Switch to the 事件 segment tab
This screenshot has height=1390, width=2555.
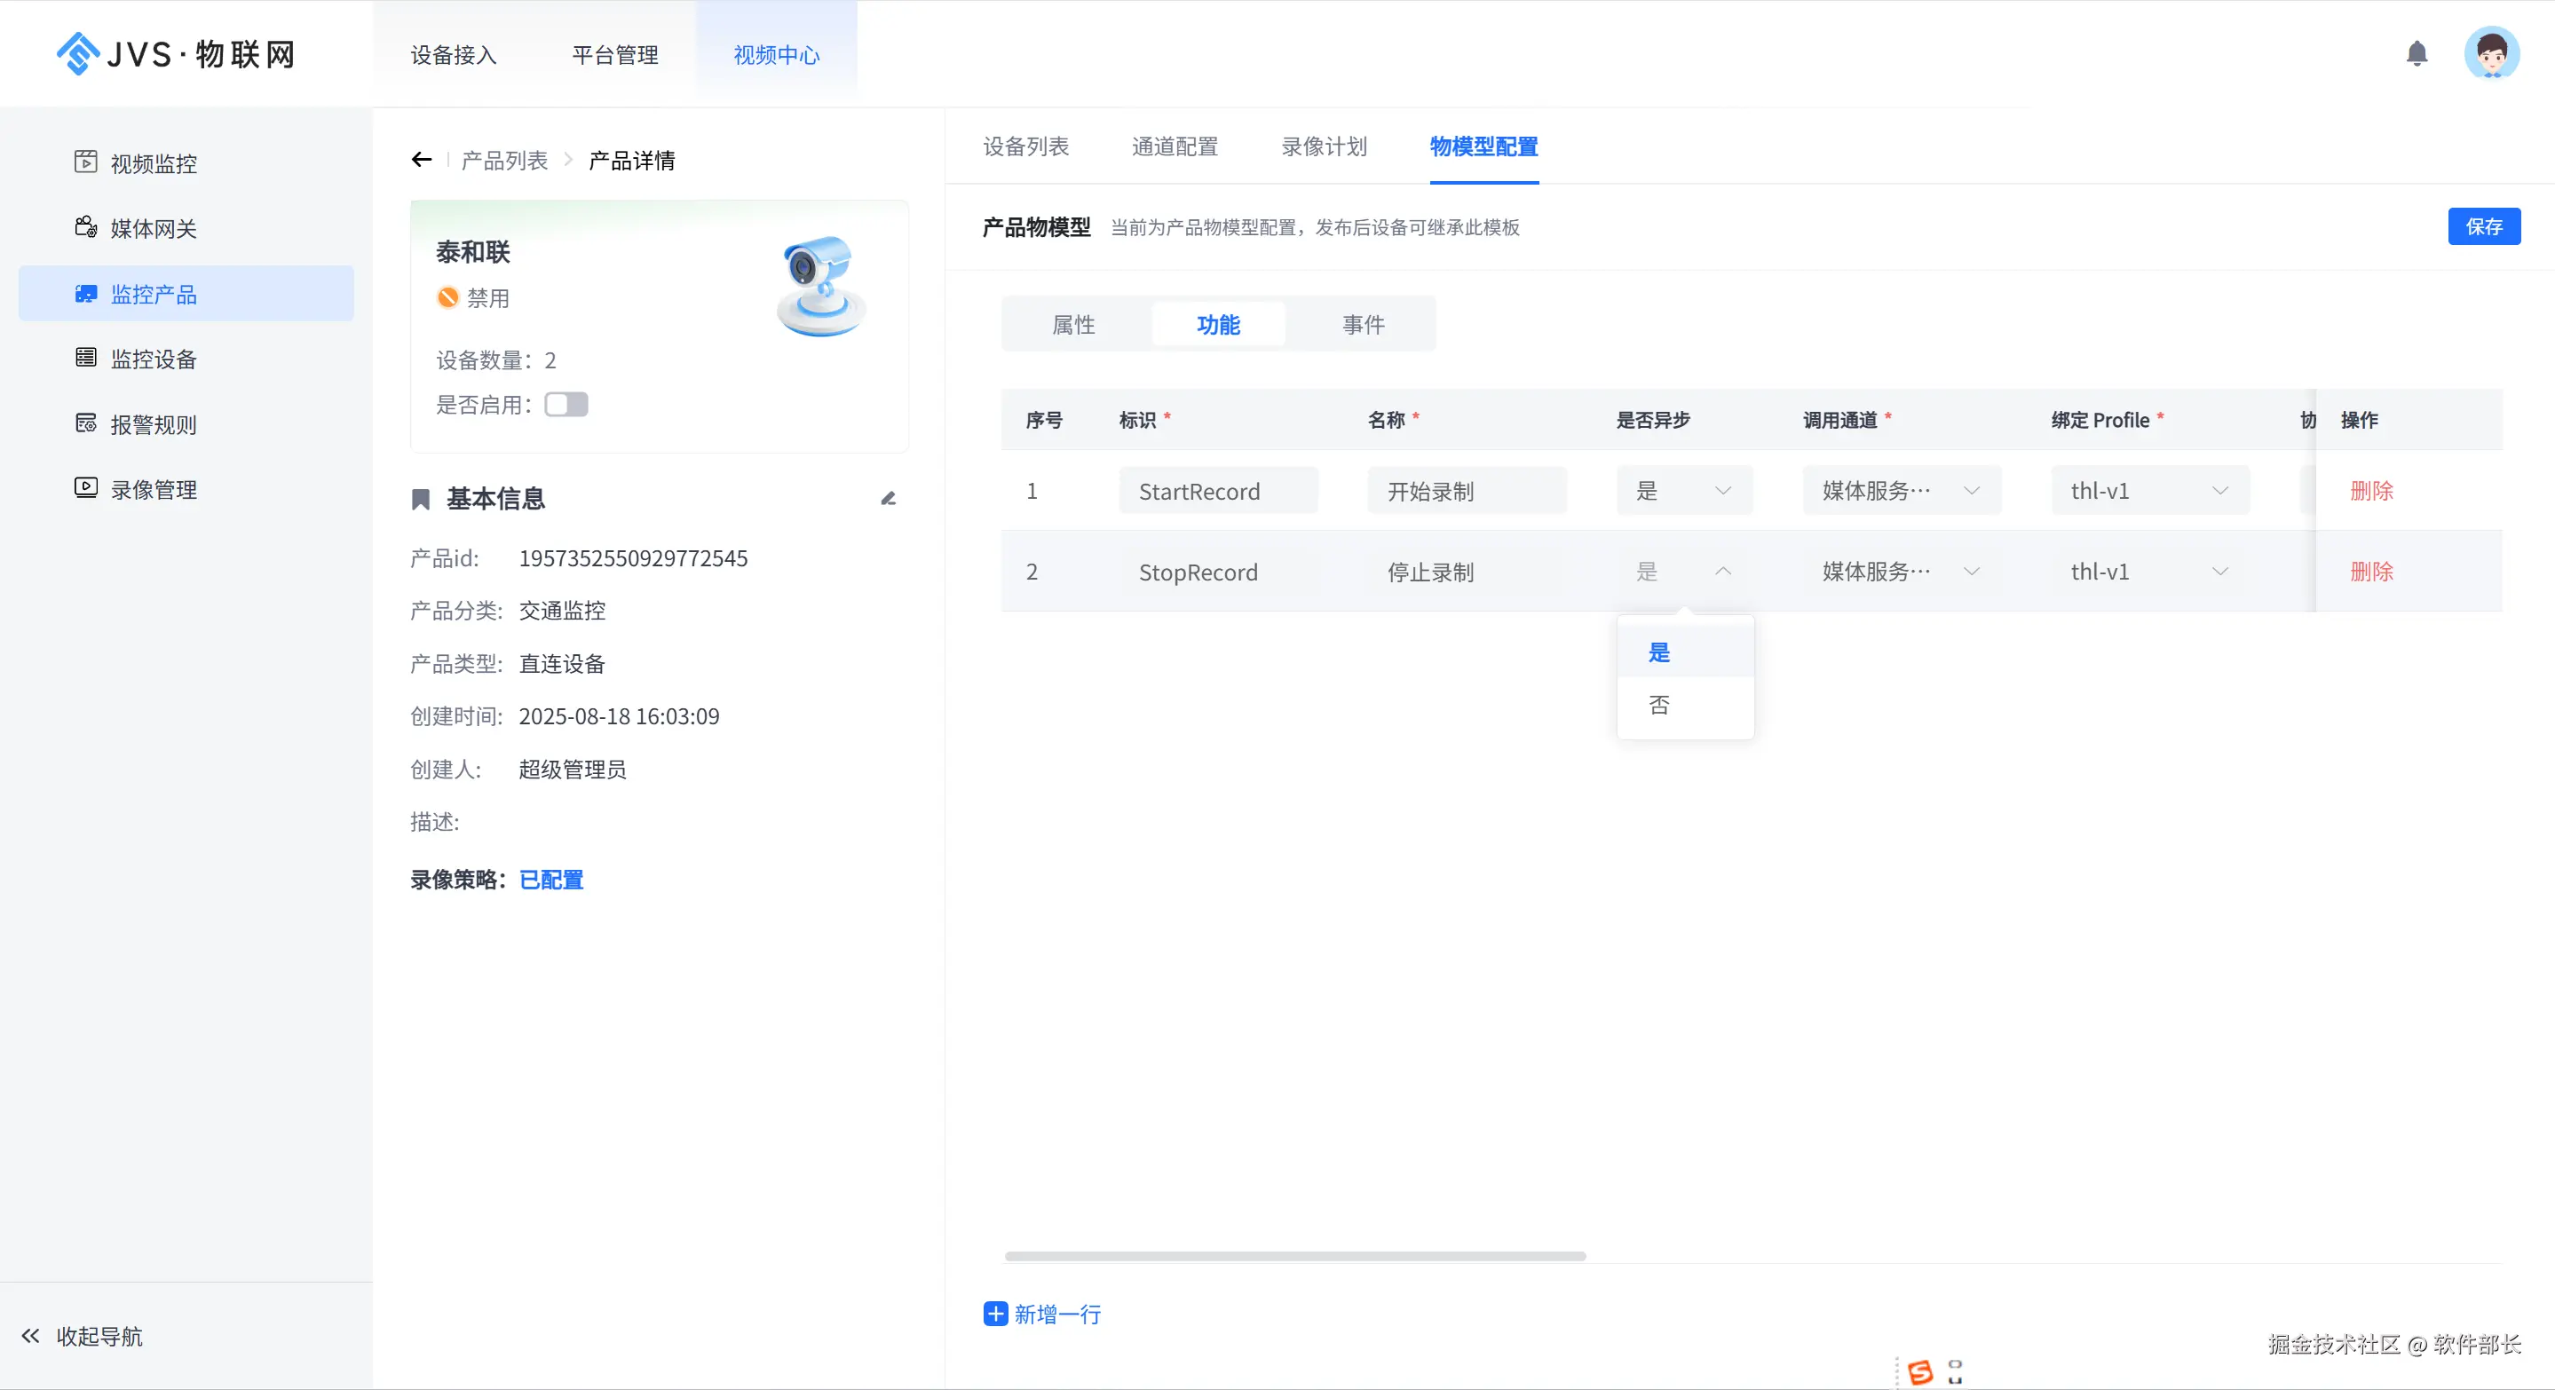coord(1363,324)
